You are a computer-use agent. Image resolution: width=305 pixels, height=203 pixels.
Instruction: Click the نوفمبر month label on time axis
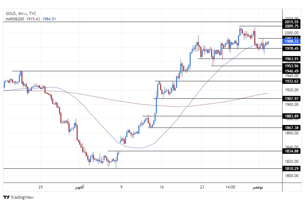pyautogui.click(x=258, y=187)
